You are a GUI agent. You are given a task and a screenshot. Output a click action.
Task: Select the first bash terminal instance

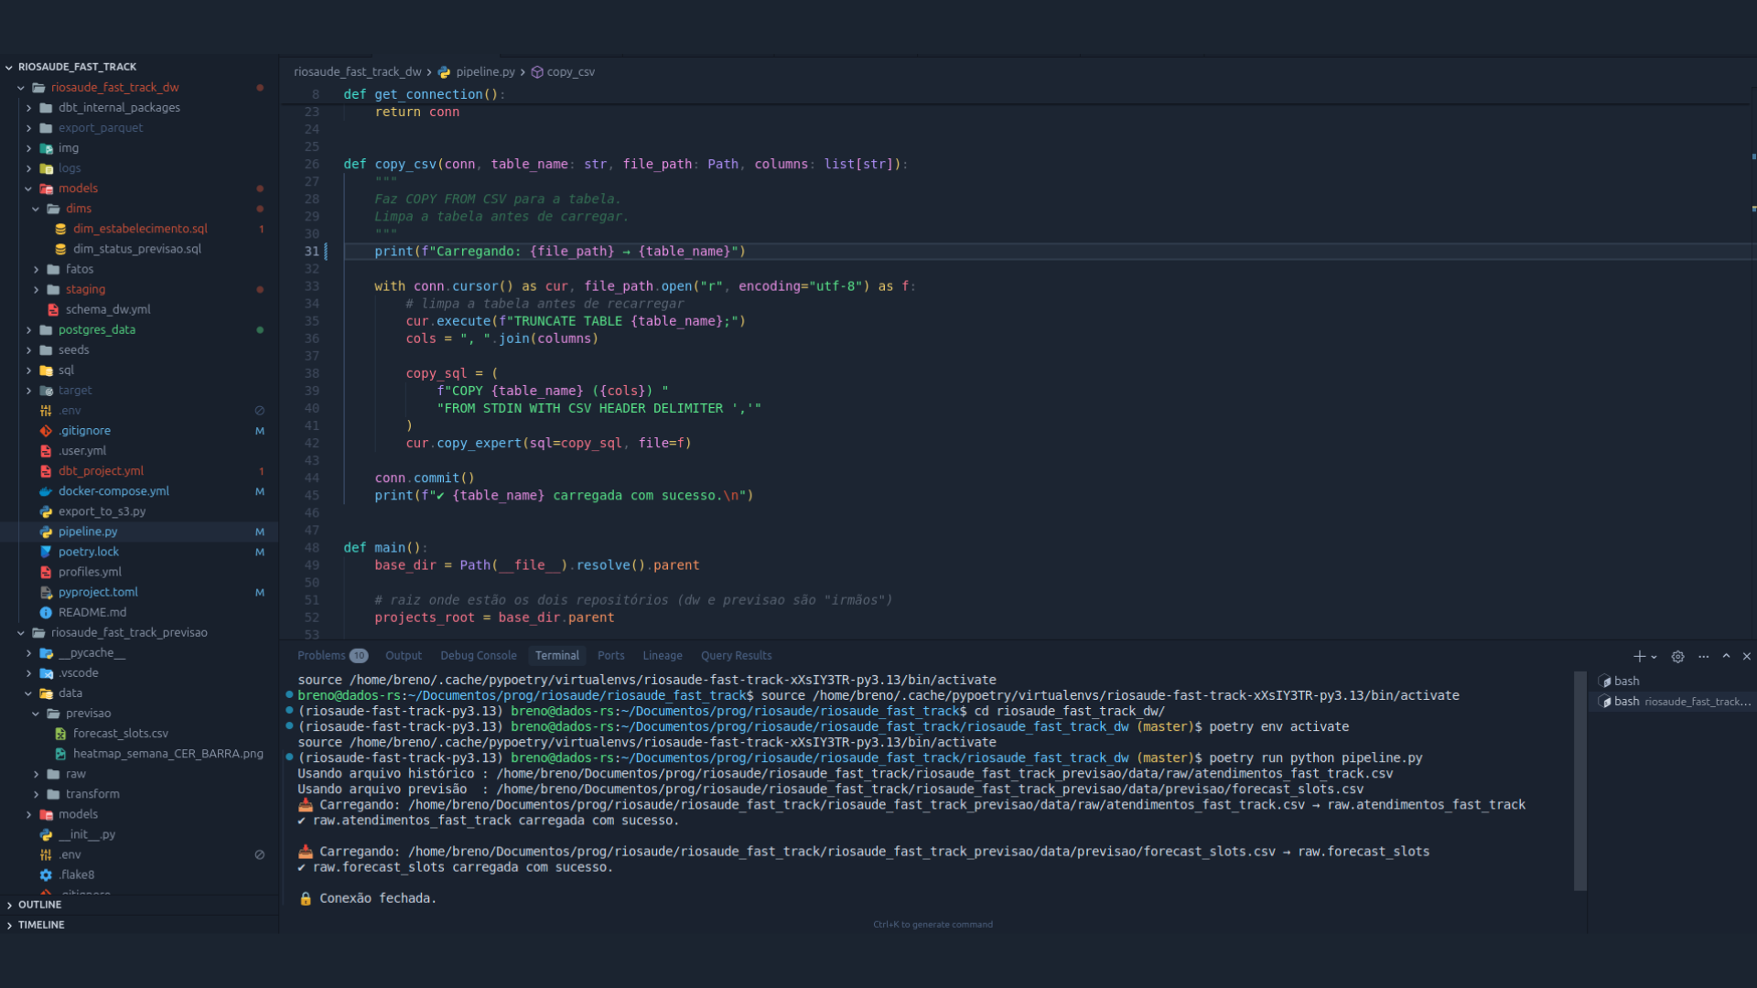click(1626, 681)
